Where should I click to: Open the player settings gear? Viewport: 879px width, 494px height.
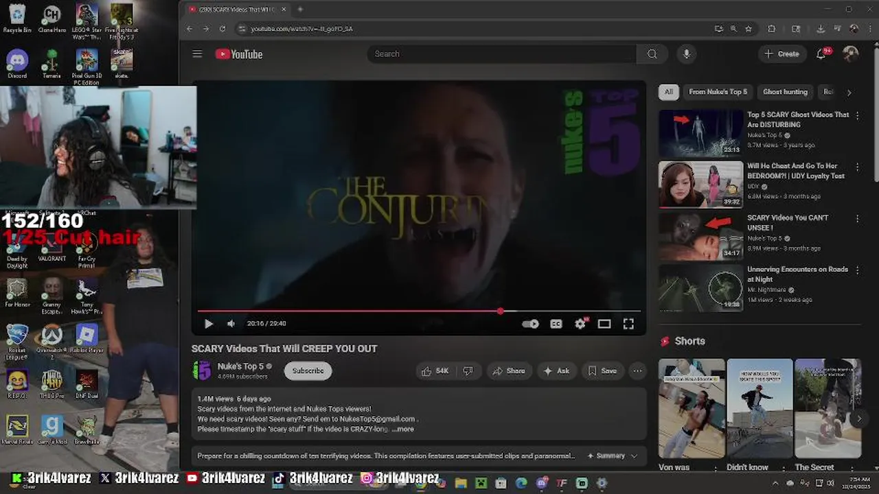(x=580, y=324)
